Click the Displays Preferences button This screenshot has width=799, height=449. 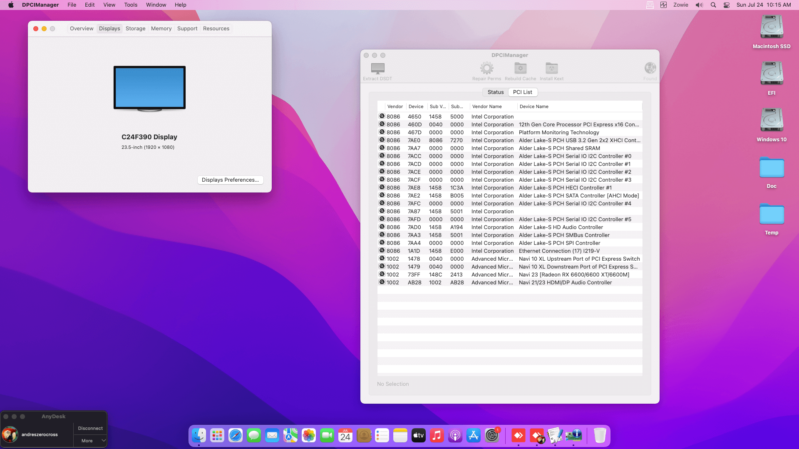coord(230,180)
